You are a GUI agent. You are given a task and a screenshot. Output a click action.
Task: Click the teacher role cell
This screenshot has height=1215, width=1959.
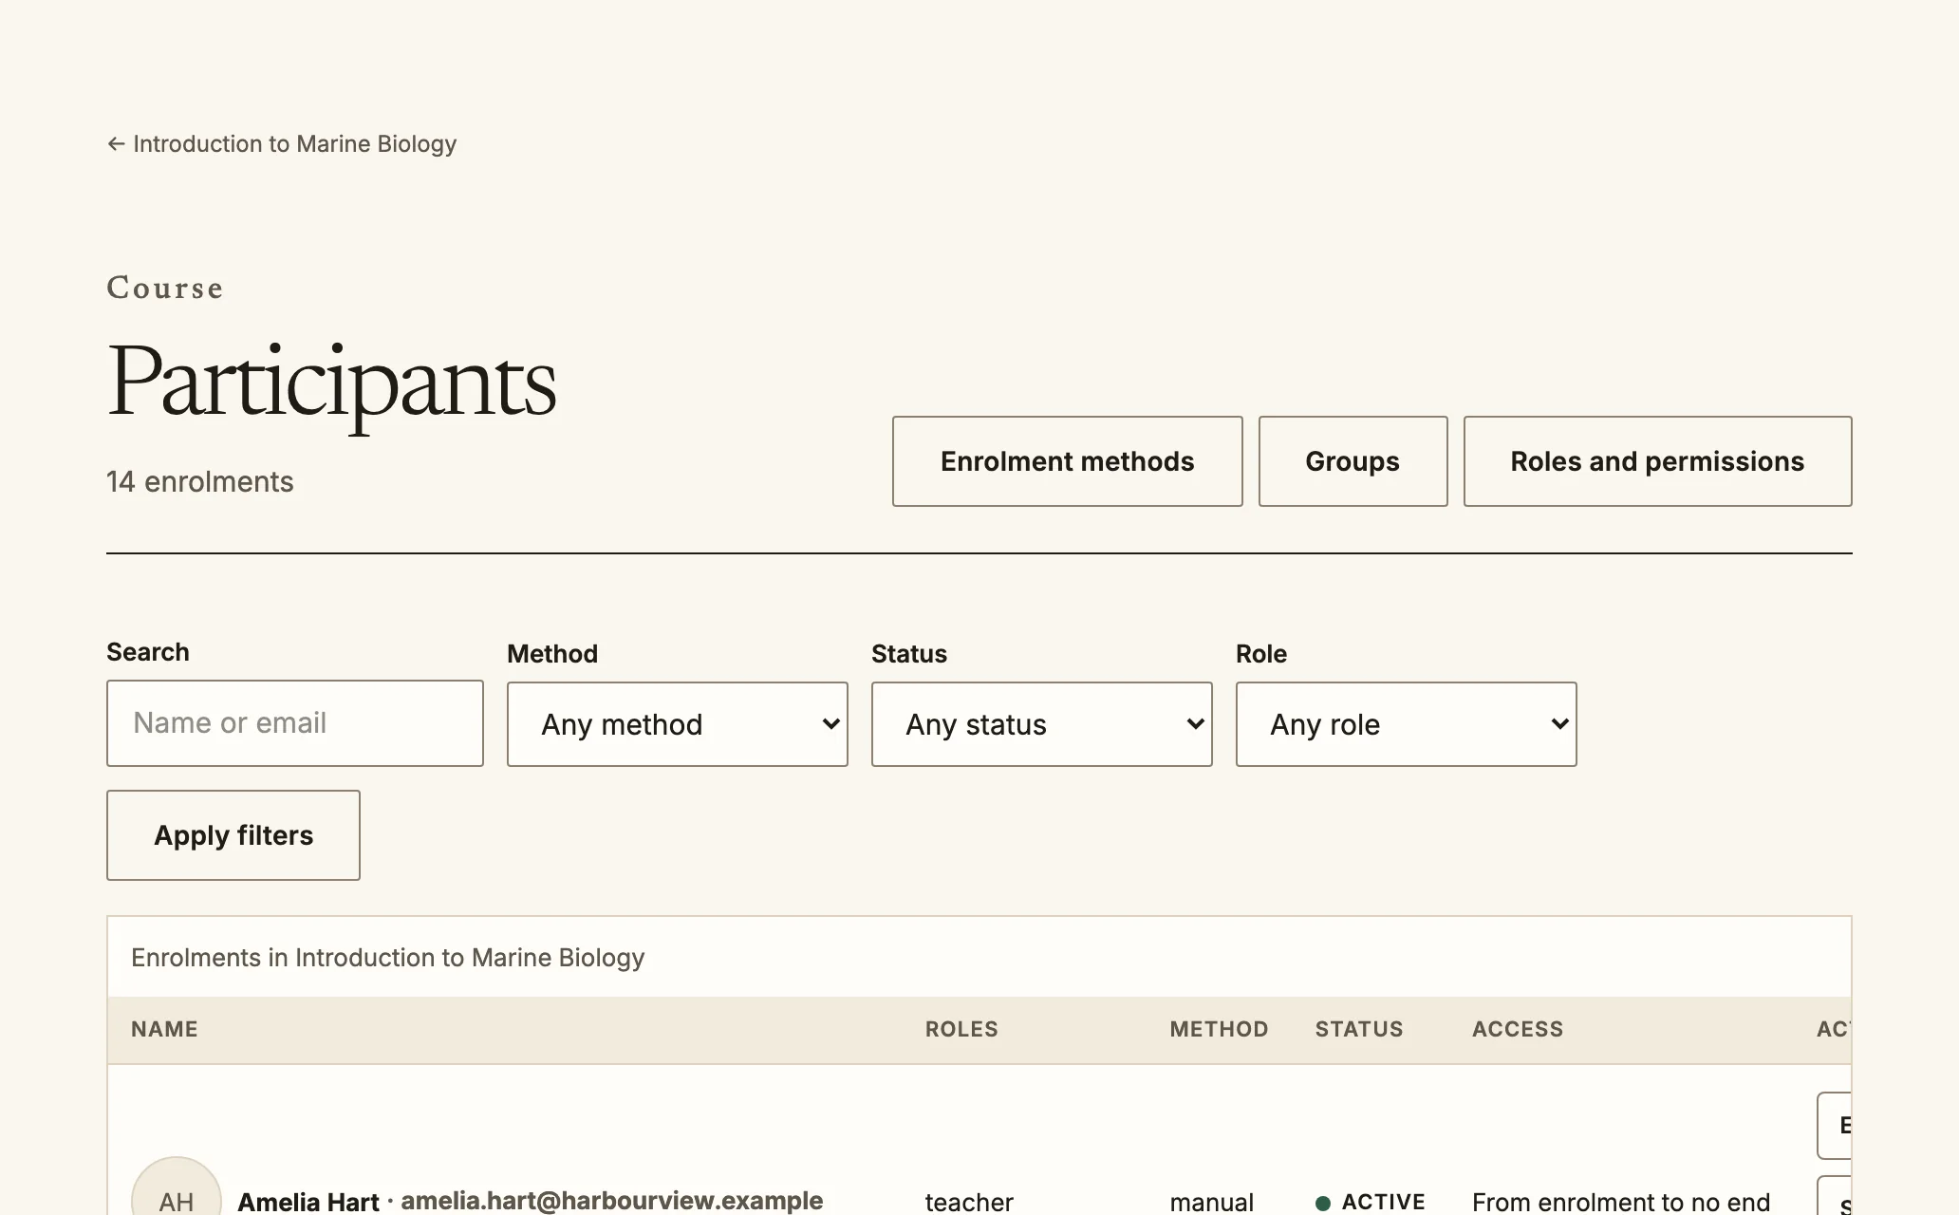pos(969,1202)
